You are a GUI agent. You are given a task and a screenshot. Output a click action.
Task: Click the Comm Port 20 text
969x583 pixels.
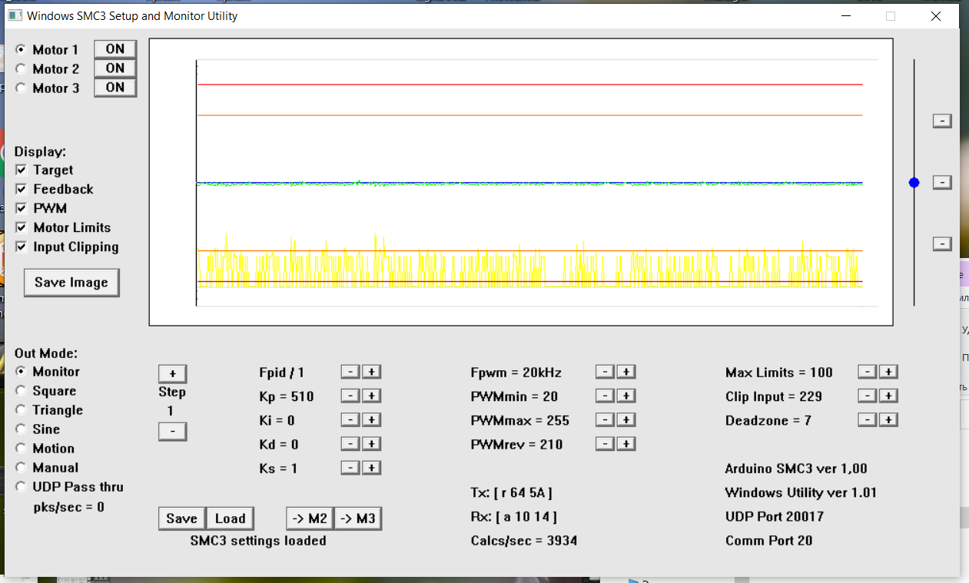tap(768, 541)
